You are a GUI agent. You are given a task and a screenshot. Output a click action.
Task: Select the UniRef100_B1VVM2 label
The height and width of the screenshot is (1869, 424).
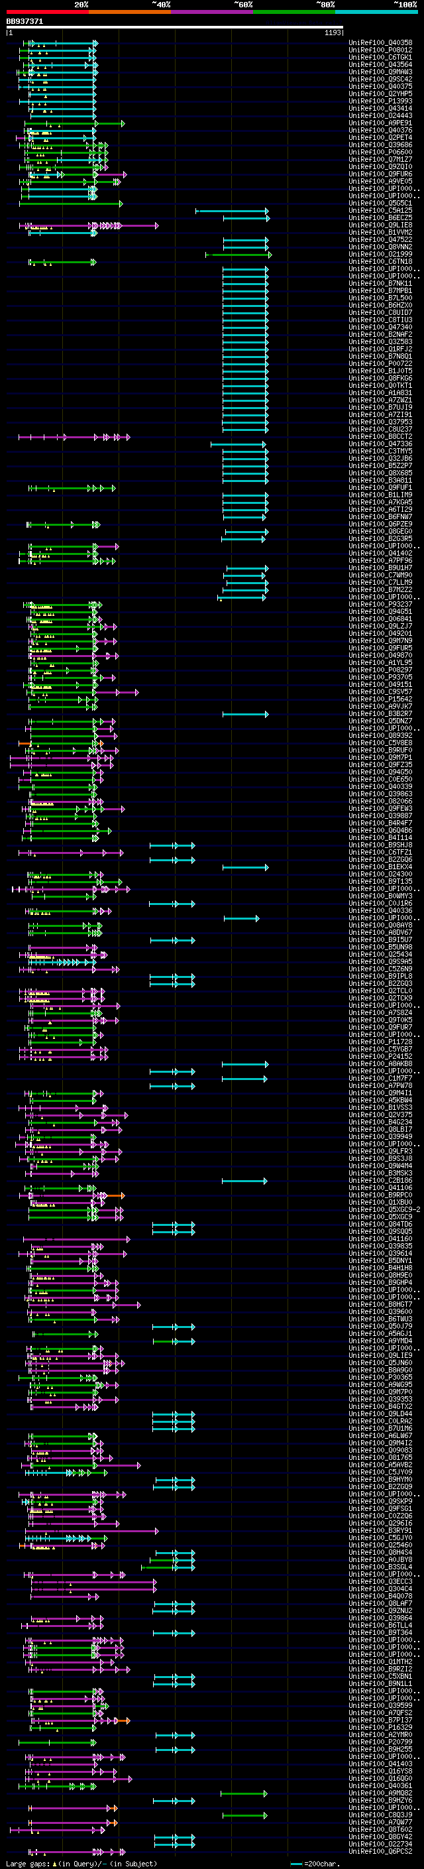pyautogui.click(x=380, y=232)
